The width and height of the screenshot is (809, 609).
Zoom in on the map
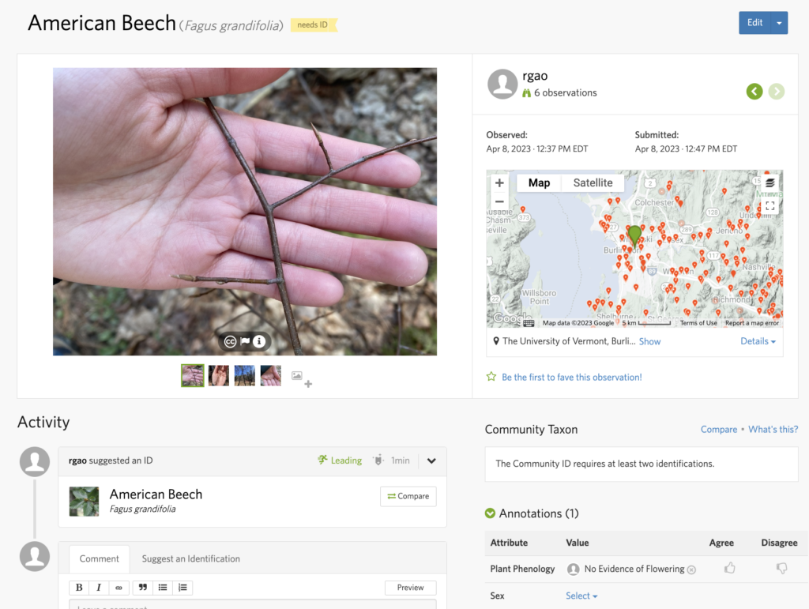tap(499, 183)
